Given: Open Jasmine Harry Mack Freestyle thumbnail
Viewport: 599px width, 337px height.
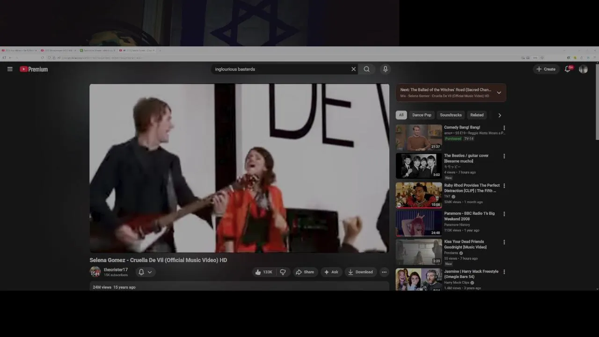Looking at the screenshot, I should point(419,279).
